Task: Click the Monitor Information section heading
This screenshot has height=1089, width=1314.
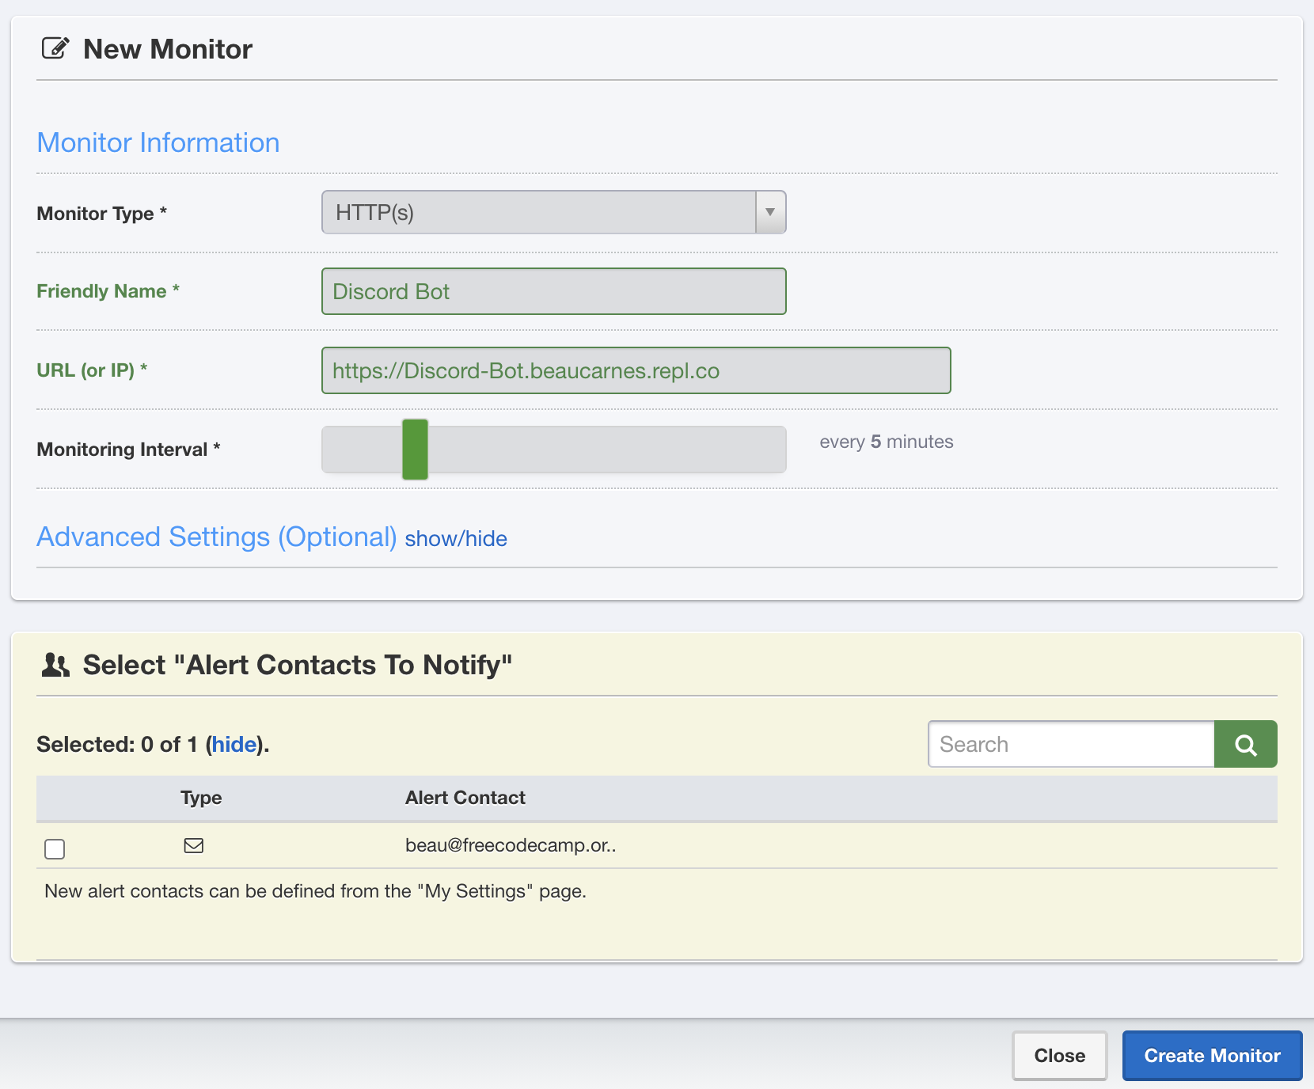Action: pos(158,142)
